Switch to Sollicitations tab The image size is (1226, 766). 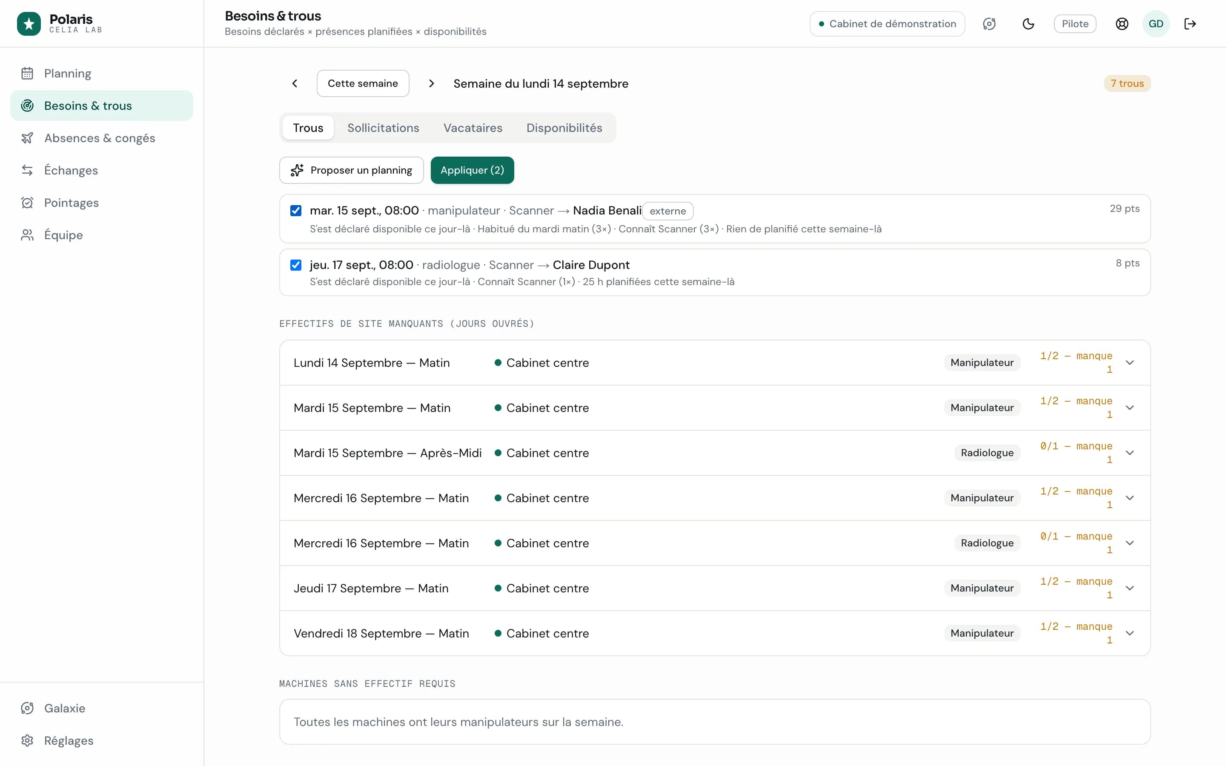tap(383, 128)
